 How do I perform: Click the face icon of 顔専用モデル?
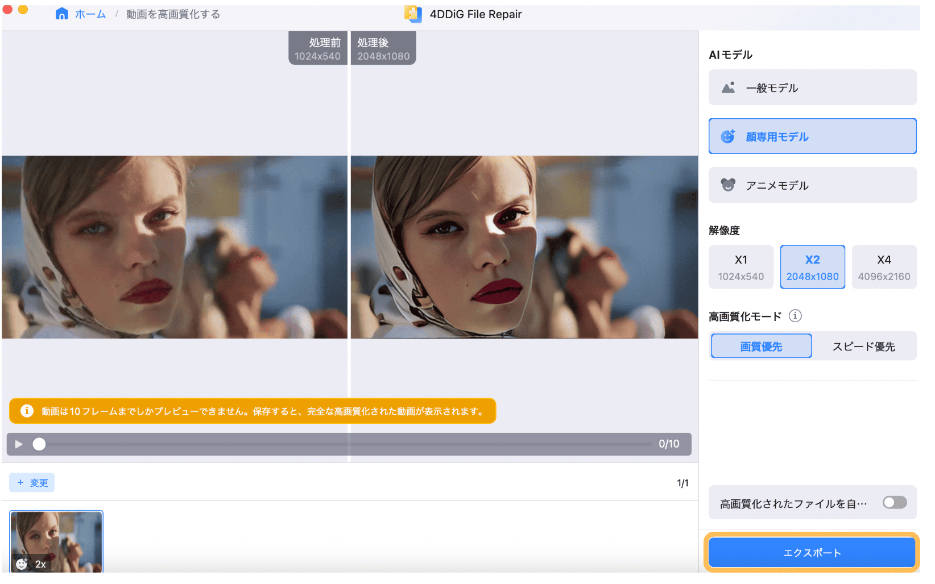click(x=728, y=136)
